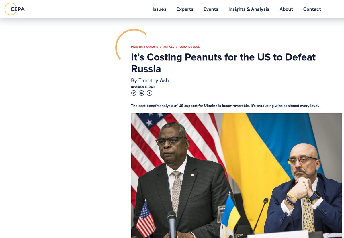Click the date November 18, 2022

coord(143,87)
